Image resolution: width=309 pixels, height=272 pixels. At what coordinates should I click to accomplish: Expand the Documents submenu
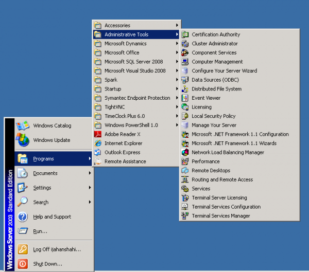[45, 173]
